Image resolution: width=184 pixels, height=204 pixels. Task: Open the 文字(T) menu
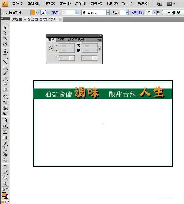point(65,3)
